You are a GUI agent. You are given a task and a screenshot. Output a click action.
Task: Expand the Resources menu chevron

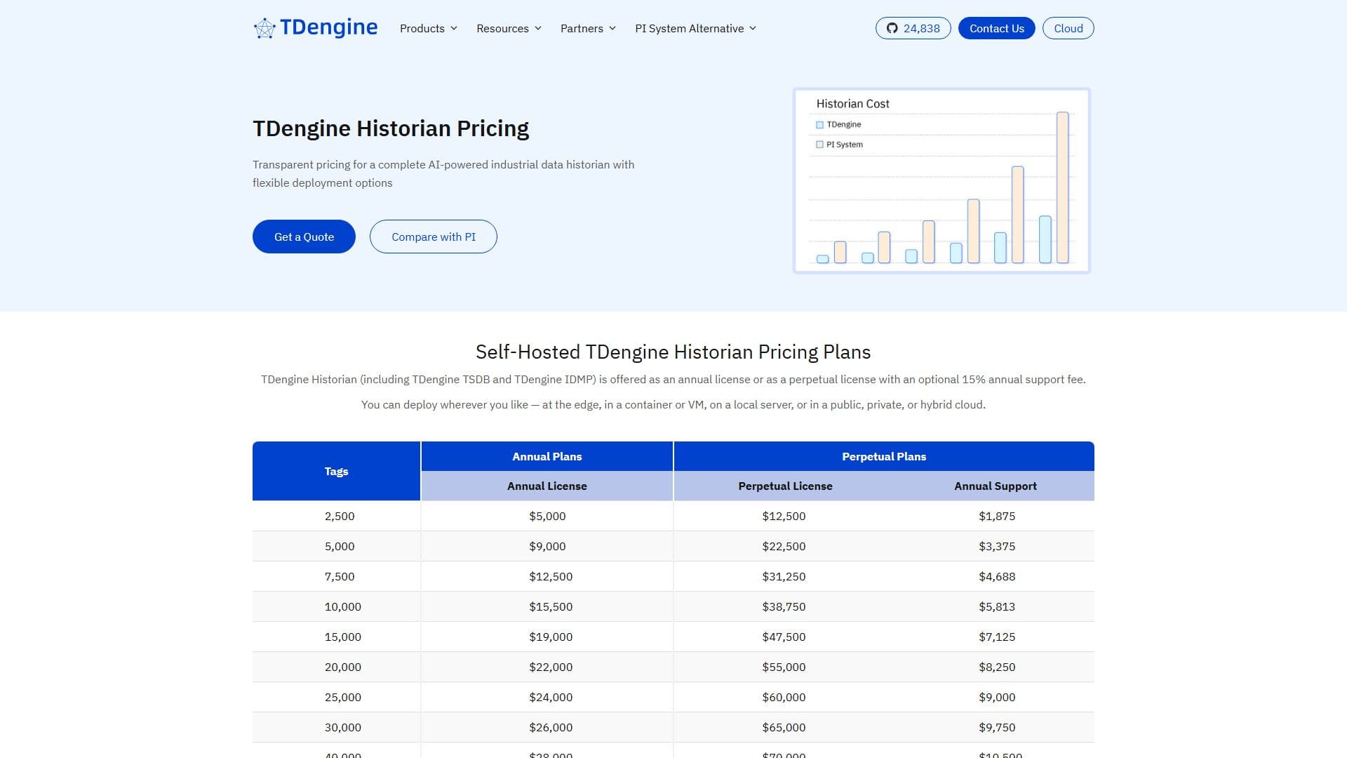click(538, 28)
